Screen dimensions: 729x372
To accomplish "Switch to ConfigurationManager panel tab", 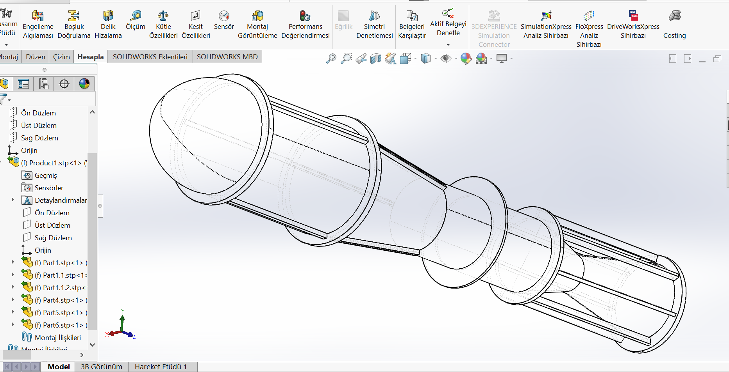I will (x=44, y=83).
